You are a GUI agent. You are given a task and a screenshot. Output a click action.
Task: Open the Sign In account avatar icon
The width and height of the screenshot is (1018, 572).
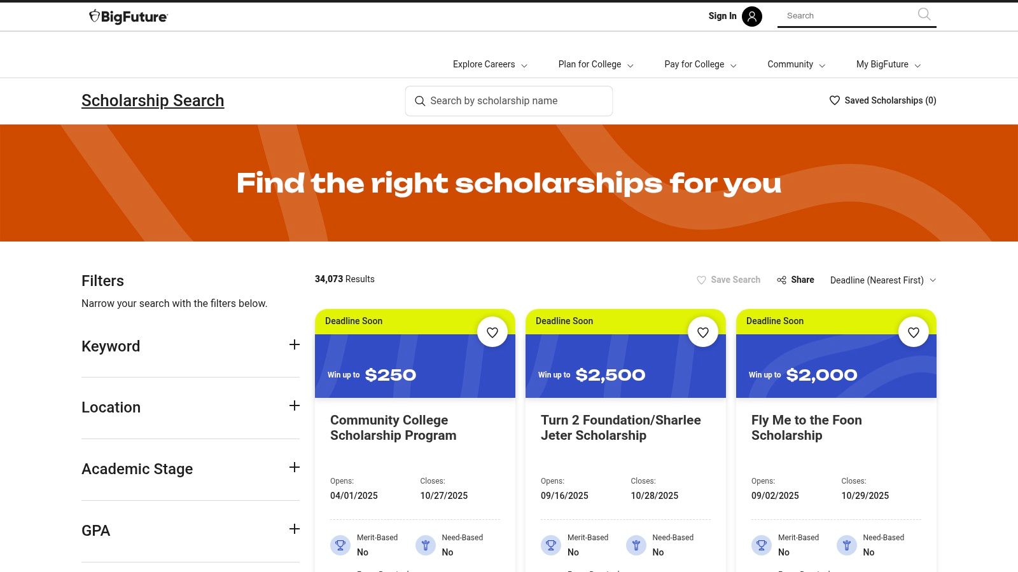(x=751, y=17)
